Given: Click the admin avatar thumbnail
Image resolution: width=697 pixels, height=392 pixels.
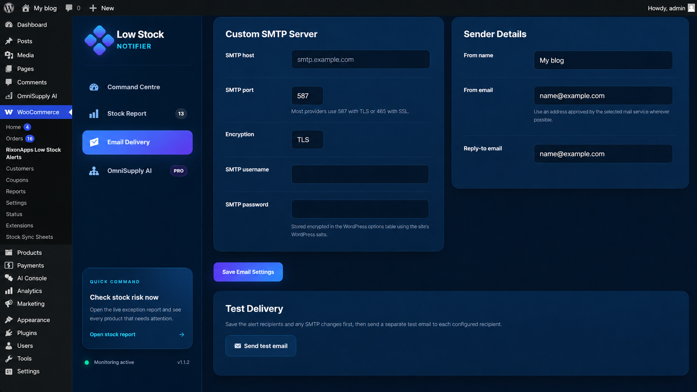Looking at the screenshot, I should coord(691,8).
